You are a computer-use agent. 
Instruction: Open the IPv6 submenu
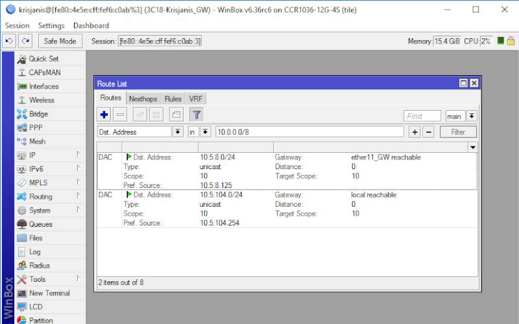pos(51,169)
